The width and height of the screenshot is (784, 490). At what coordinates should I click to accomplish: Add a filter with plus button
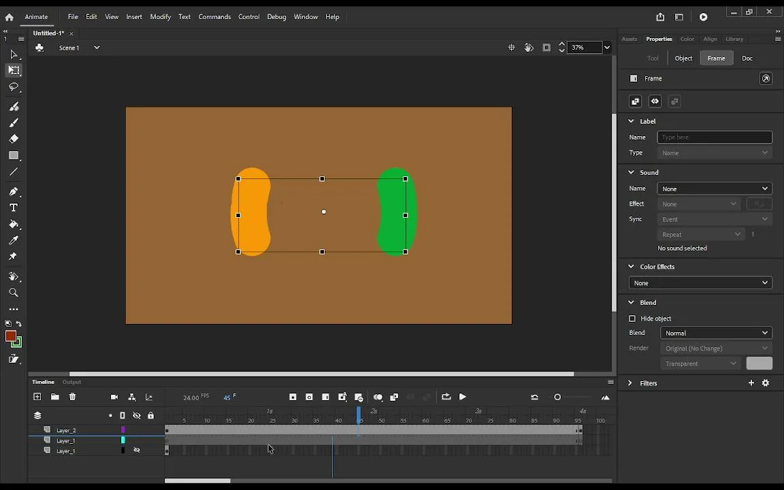pos(751,382)
